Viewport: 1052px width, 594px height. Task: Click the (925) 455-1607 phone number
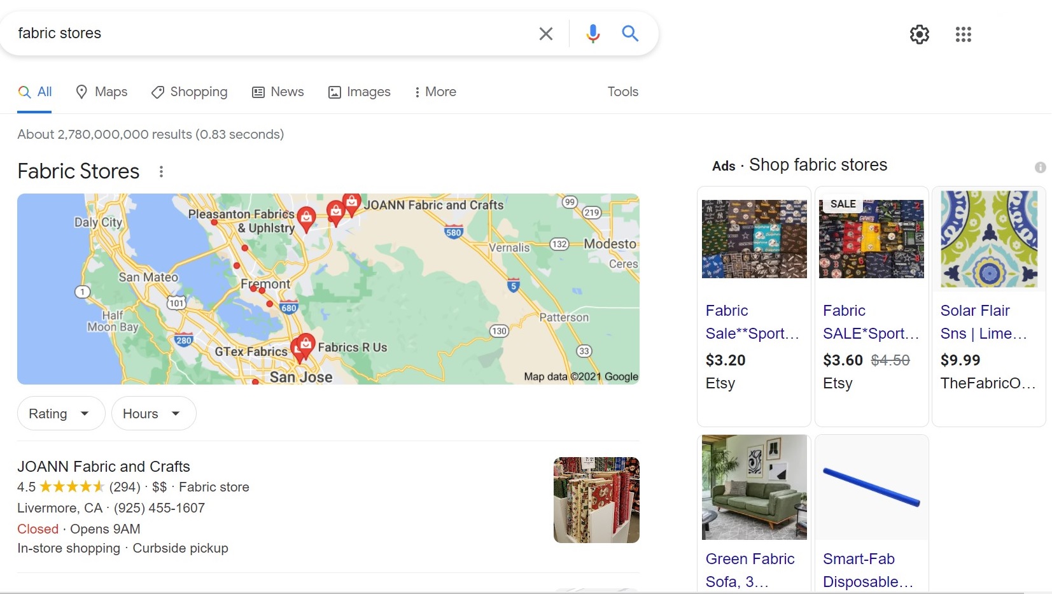pyautogui.click(x=159, y=508)
